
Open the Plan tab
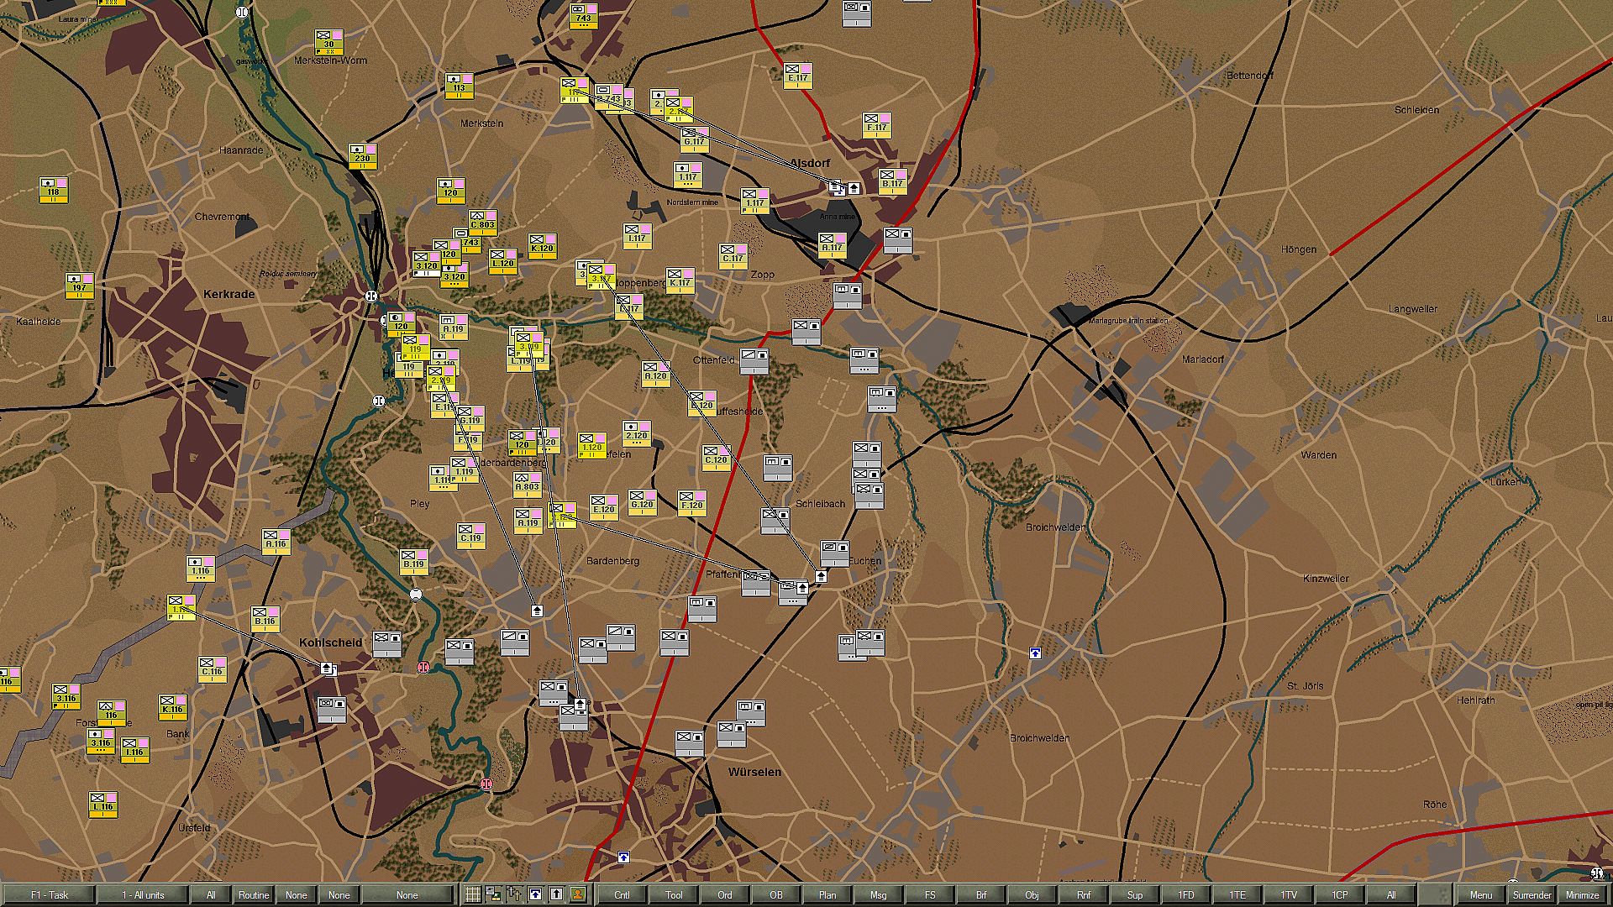828,895
